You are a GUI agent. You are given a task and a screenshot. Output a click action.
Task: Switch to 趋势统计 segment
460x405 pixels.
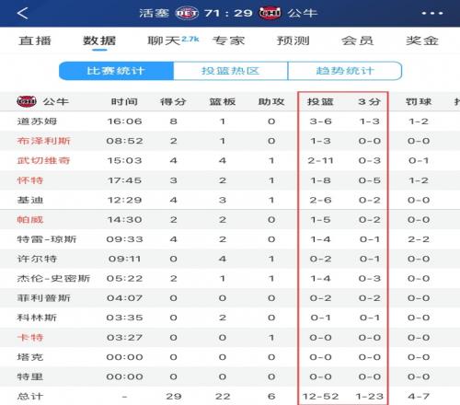click(345, 71)
